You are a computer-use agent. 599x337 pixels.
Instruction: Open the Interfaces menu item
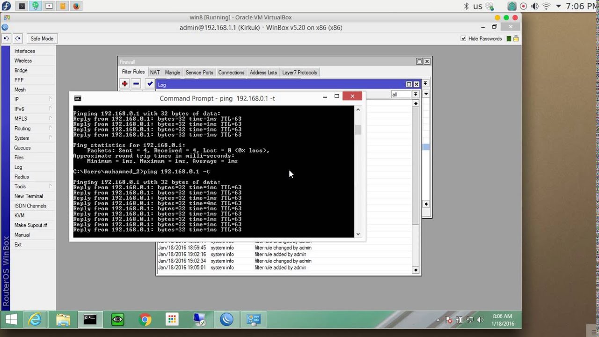pos(24,51)
